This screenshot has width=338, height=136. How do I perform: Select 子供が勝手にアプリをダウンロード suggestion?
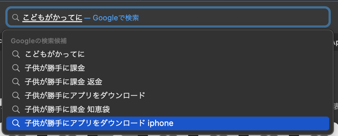tap(85, 95)
